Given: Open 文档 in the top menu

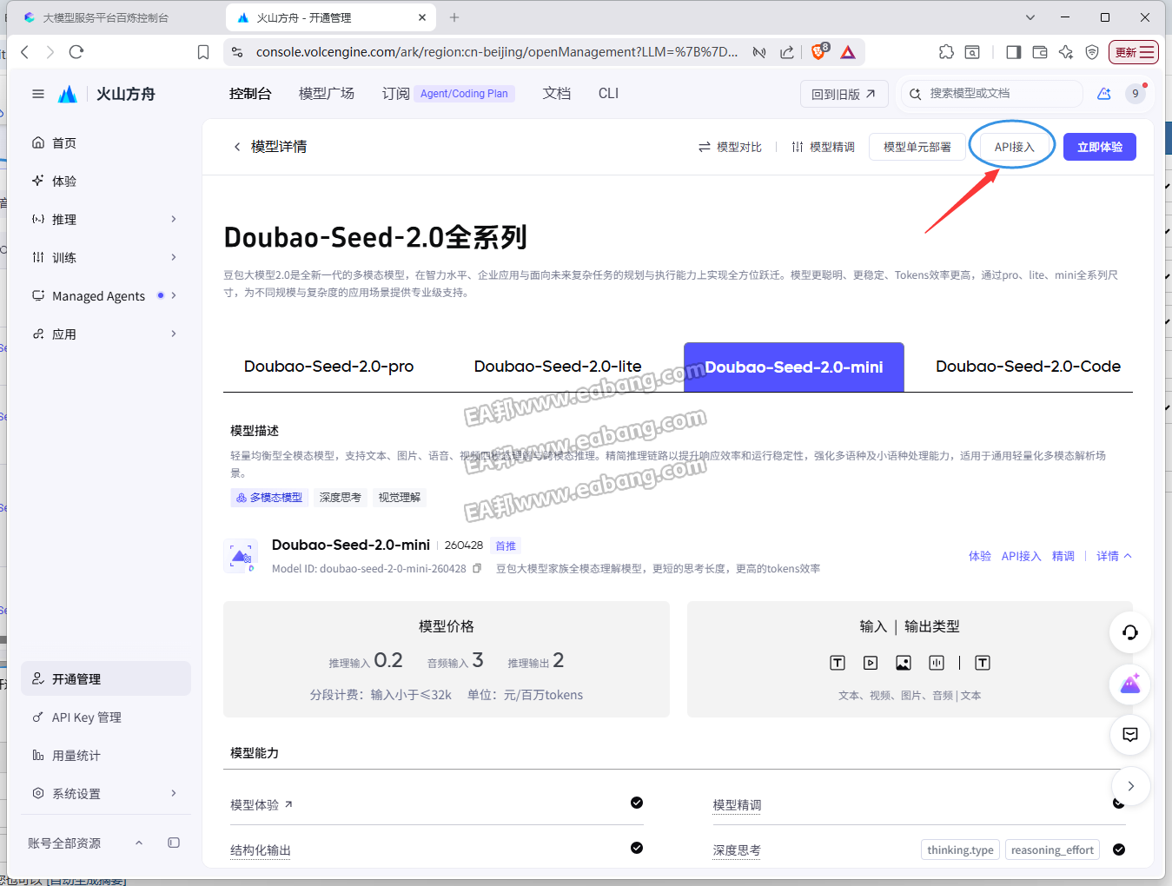Looking at the screenshot, I should click(557, 94).
